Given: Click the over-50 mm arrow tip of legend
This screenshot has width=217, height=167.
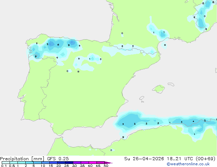Looking at the screenshot, I should 108,163.
